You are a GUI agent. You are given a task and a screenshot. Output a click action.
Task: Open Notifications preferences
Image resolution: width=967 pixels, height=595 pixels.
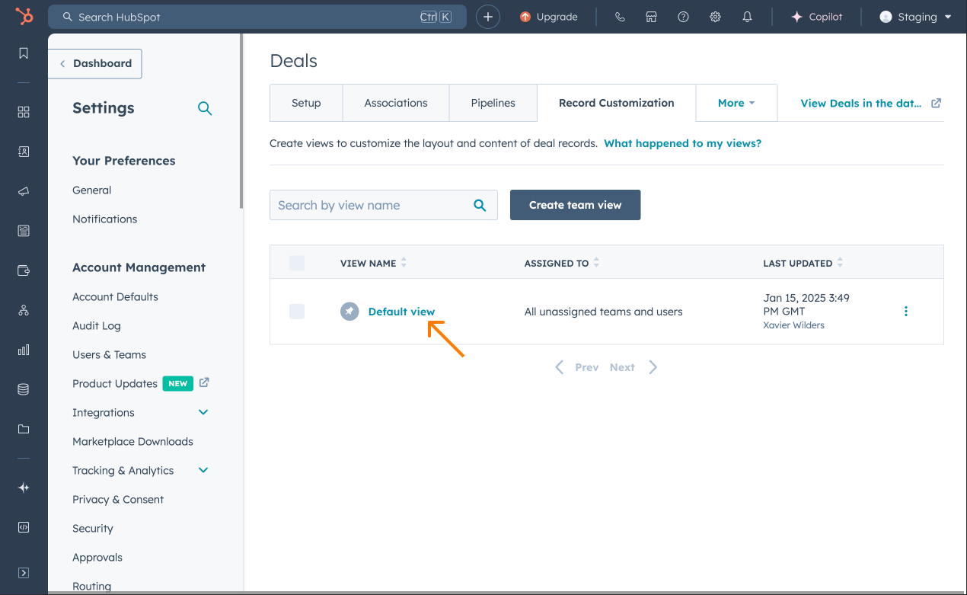[x=105, y=219]
